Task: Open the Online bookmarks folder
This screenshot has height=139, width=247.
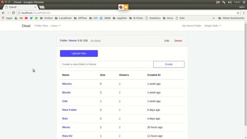Action: pos(46,18)
